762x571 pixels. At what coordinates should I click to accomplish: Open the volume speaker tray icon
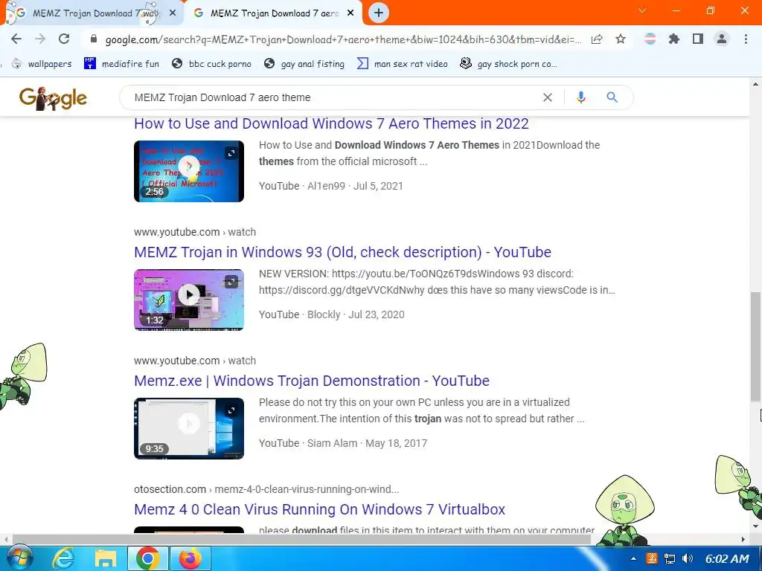click(687, 559)
